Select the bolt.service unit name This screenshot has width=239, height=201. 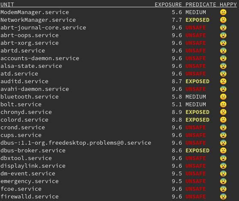pyautogui.click(x=21, y=105)
